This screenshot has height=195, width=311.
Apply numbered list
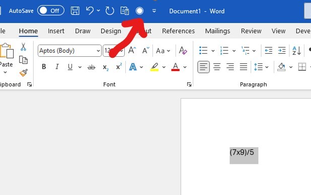pos(224,51)
